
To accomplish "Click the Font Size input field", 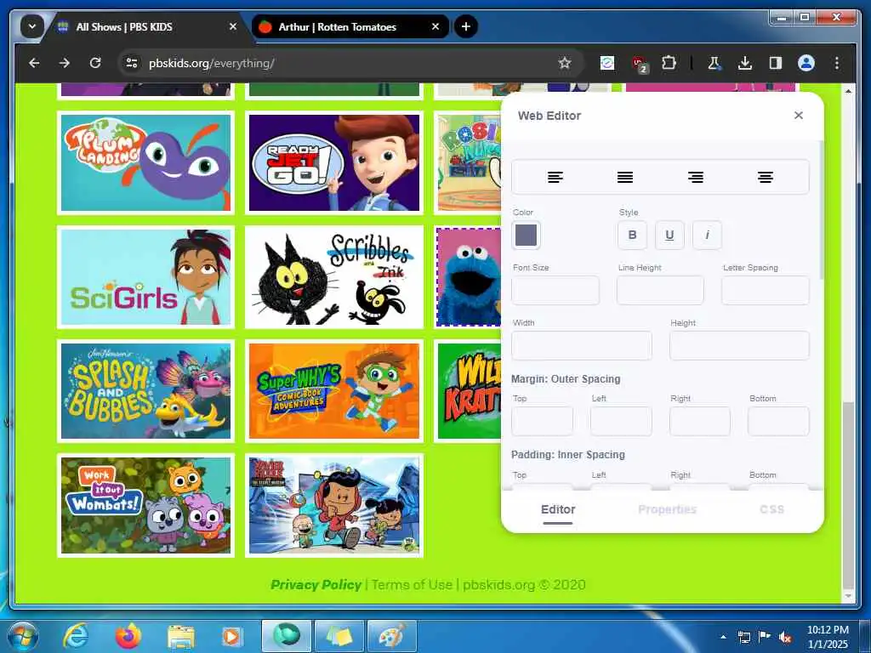I will pos(555,290).
